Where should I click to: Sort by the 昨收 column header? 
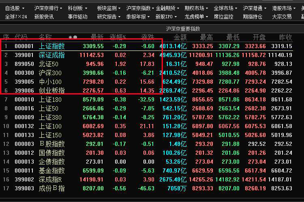click(x=285, y=37)
